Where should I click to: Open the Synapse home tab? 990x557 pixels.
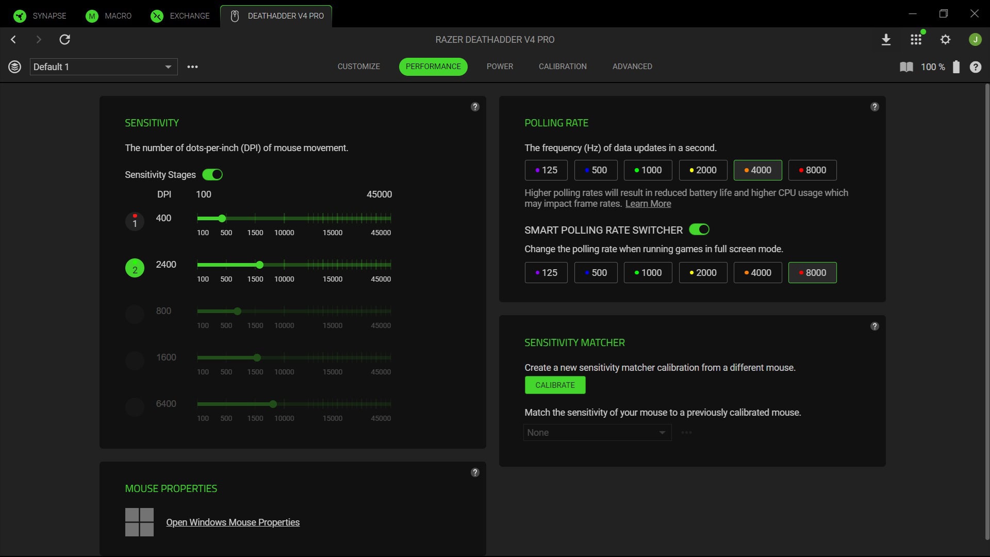pos(40,15)
